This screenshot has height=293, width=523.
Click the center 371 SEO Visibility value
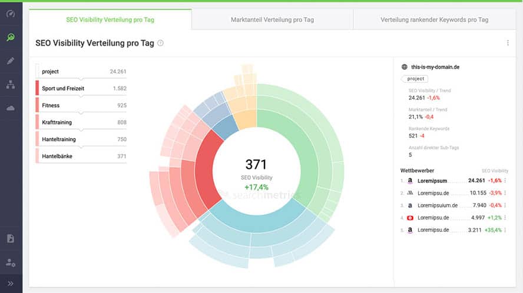pyautogui.click(x=256, y=164)
